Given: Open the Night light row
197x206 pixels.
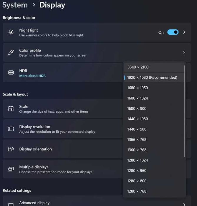Looking at the screenshot, I should pos(97,32).
